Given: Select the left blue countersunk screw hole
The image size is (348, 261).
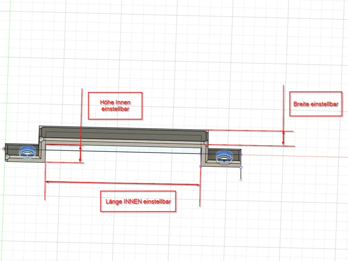Looking at the screenshot, I should click(27, 152).
